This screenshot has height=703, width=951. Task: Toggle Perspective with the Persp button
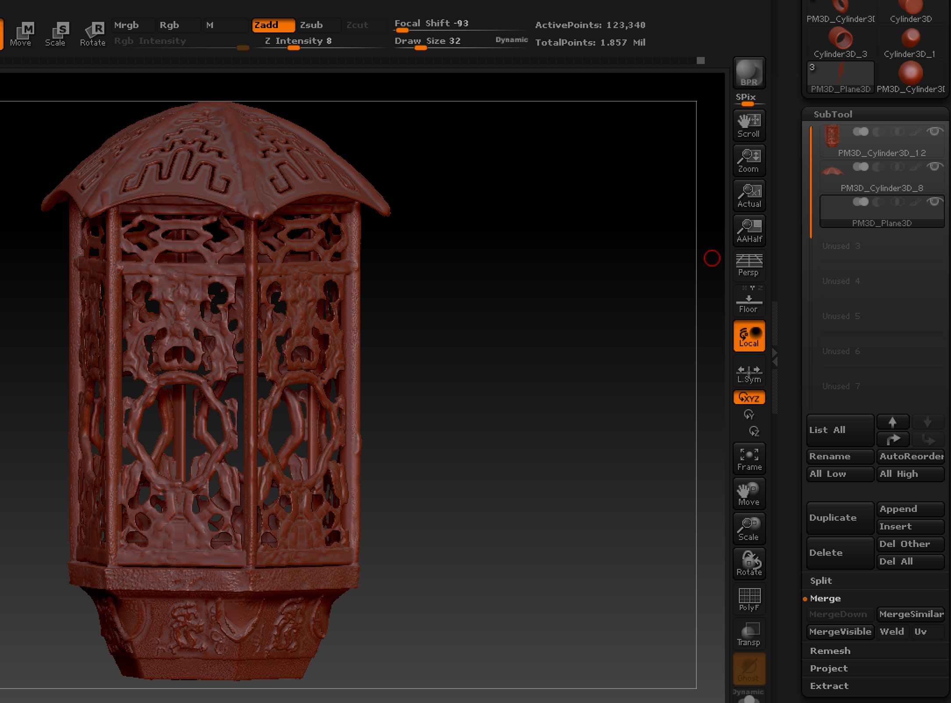pyautogui.click(x=749, y=266)
